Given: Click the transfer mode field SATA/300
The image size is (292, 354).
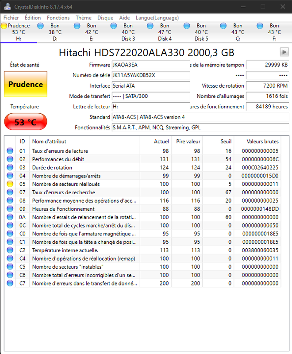Looking at the screenshot, I should click(x=151, y=96).
